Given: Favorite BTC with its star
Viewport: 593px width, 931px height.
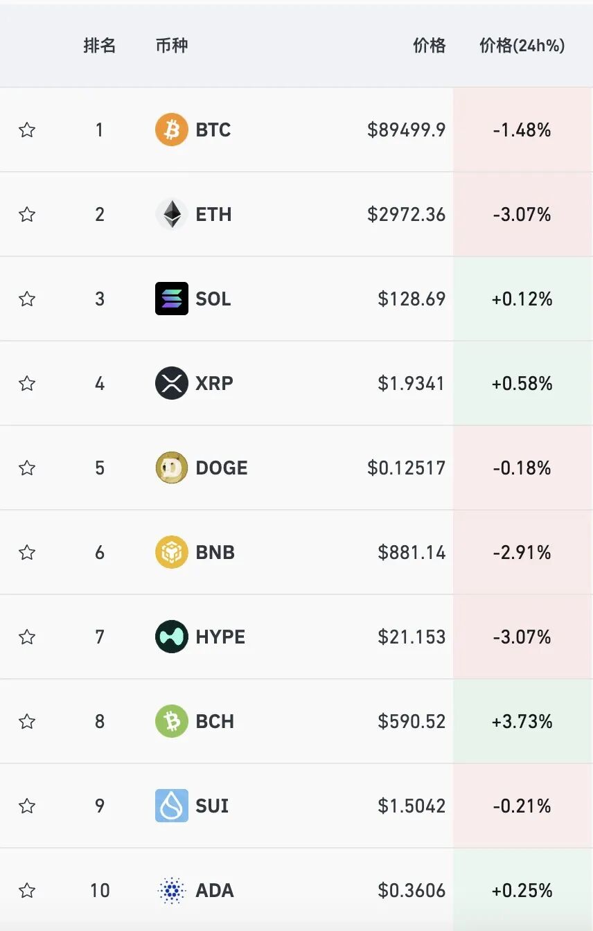Looking at the screenshot, I should [x=27, y=130].
